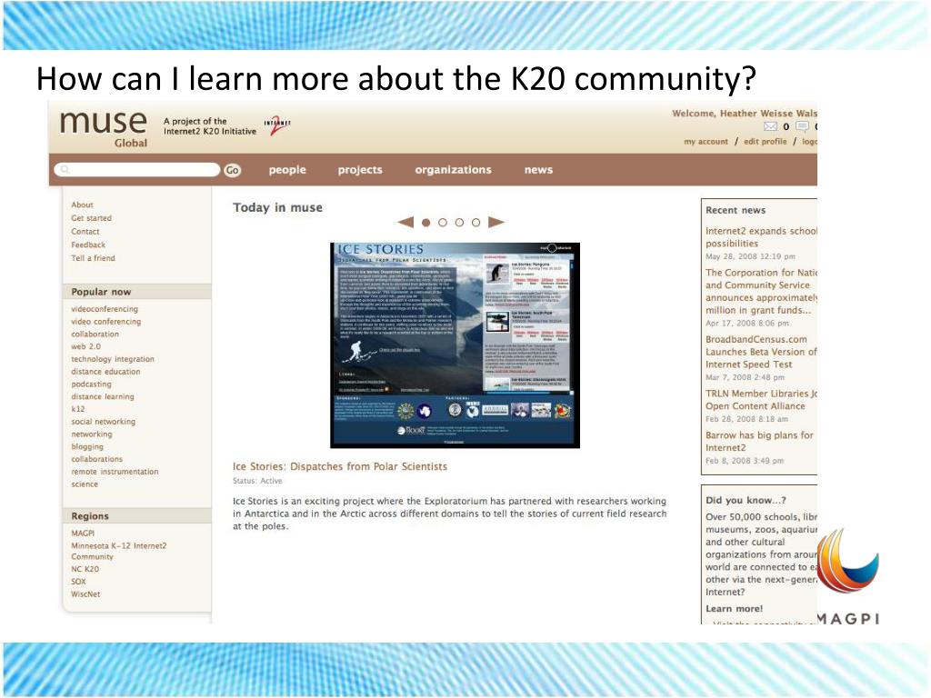Viewport: 931px width, 698px height.
Task: Open the people menu
Action: click(x=287, y=170)
